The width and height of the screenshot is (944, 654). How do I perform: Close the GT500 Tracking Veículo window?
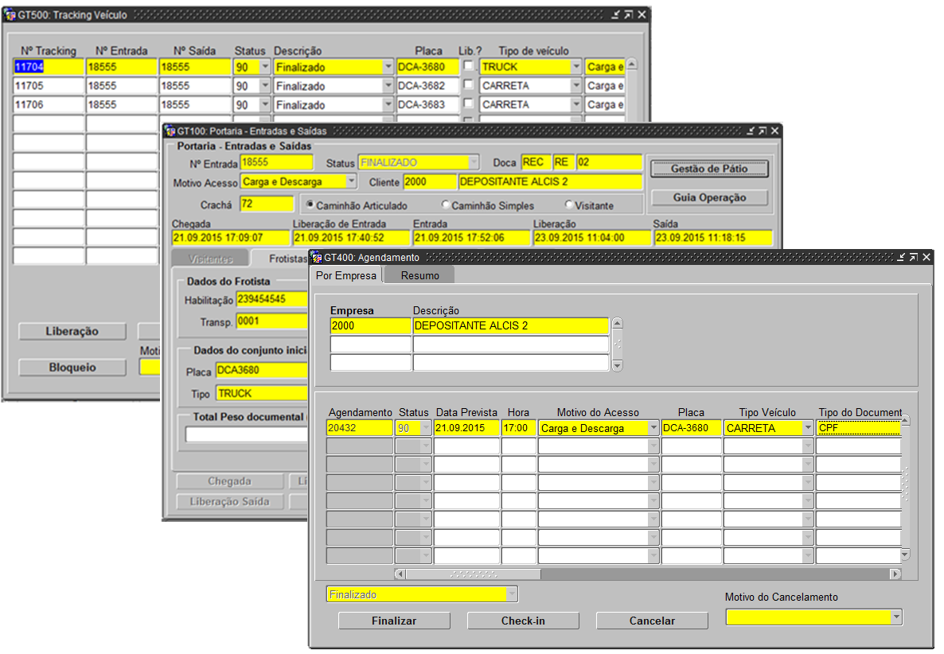pos(642,14)
